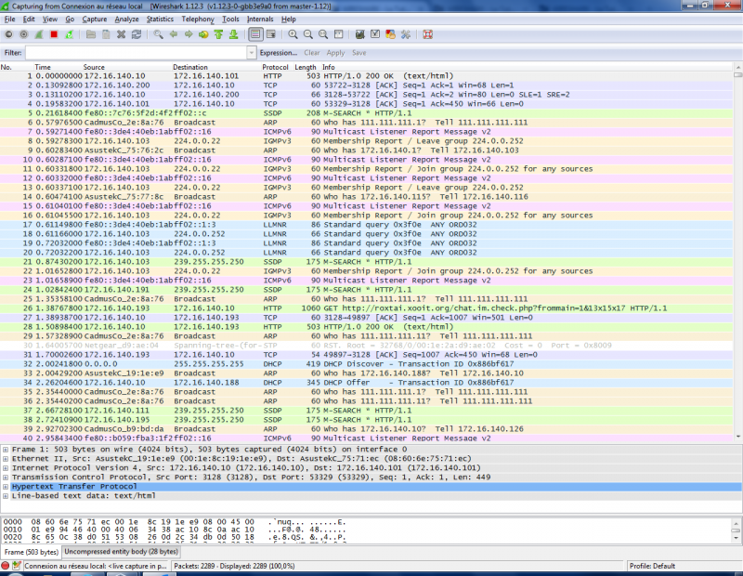
Task: Expand Internet Protocol Version 4 node
Action: coord(6,468)
